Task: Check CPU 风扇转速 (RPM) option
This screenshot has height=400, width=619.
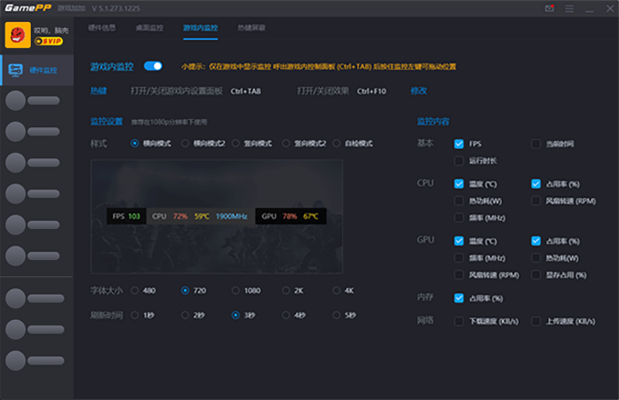Action: (536, 200)
